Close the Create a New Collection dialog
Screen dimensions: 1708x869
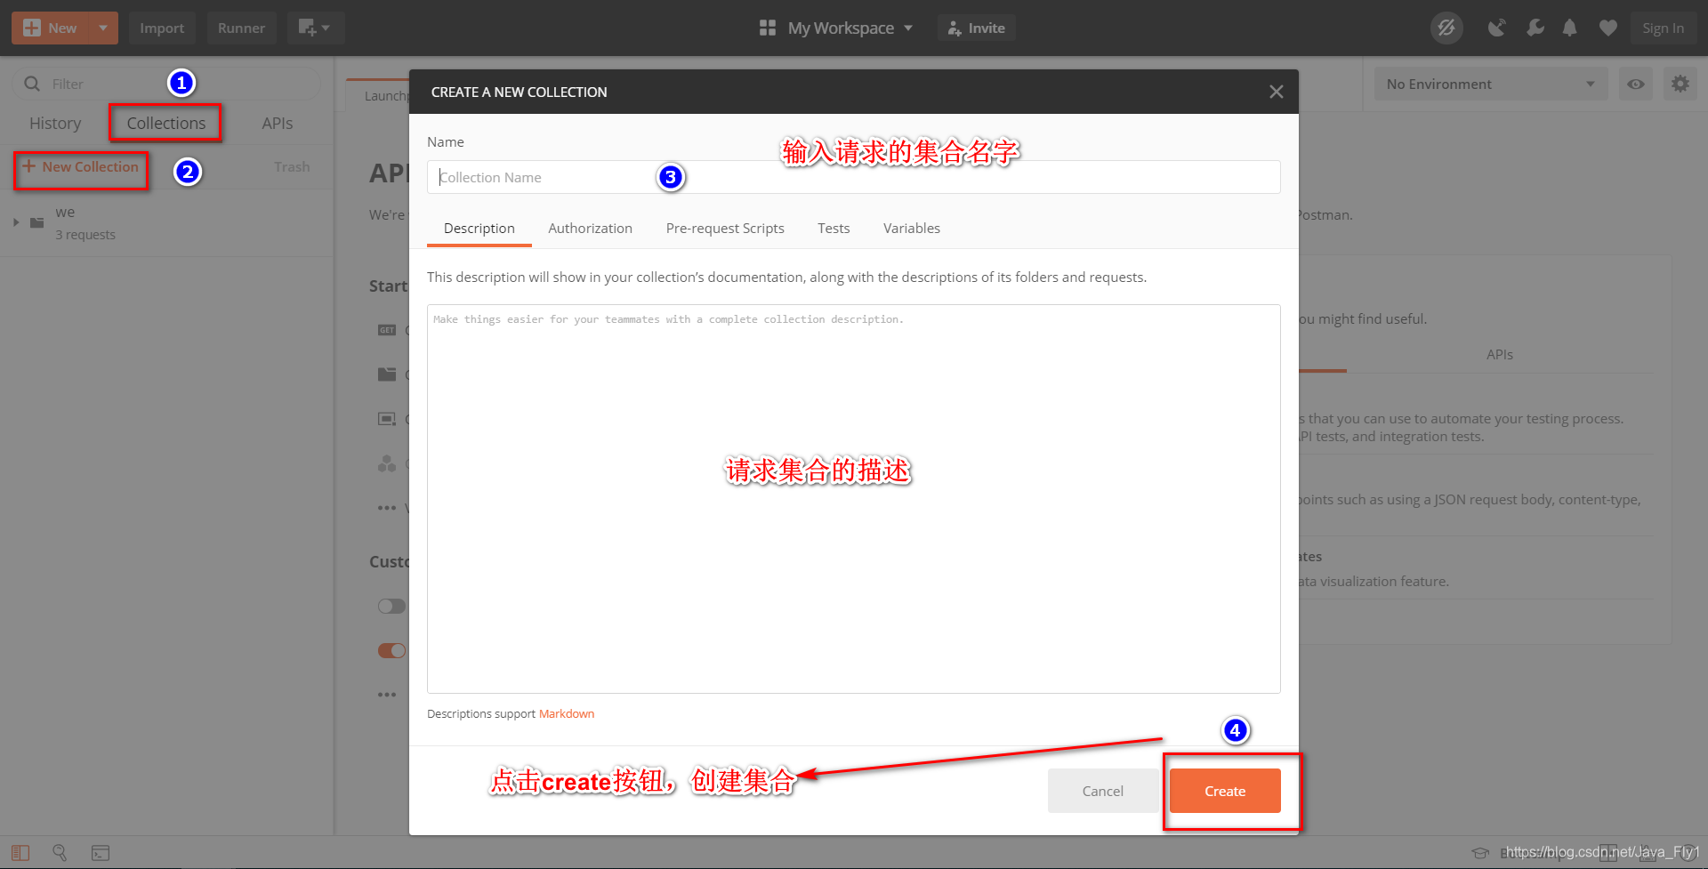click(x=1276, y=92)
